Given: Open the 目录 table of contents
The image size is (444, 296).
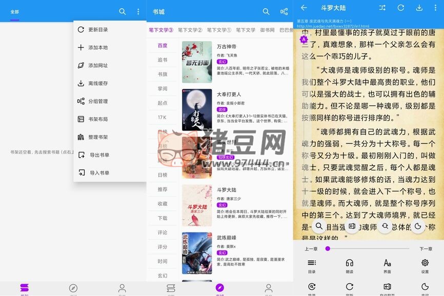Looking at the screenshot, I should click(312, 266).
